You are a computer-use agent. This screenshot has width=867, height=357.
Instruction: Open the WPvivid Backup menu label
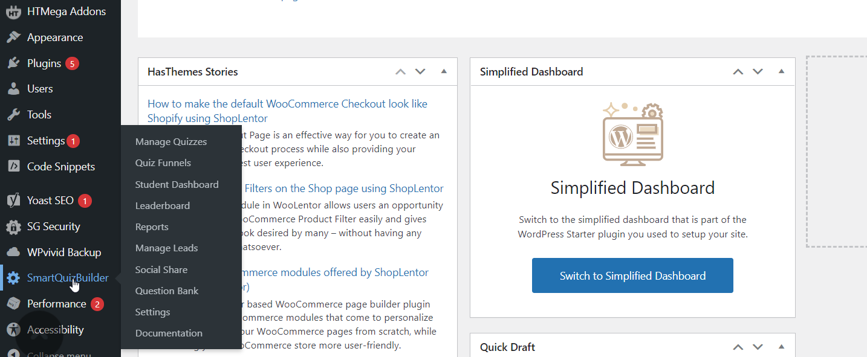(64, 252)
